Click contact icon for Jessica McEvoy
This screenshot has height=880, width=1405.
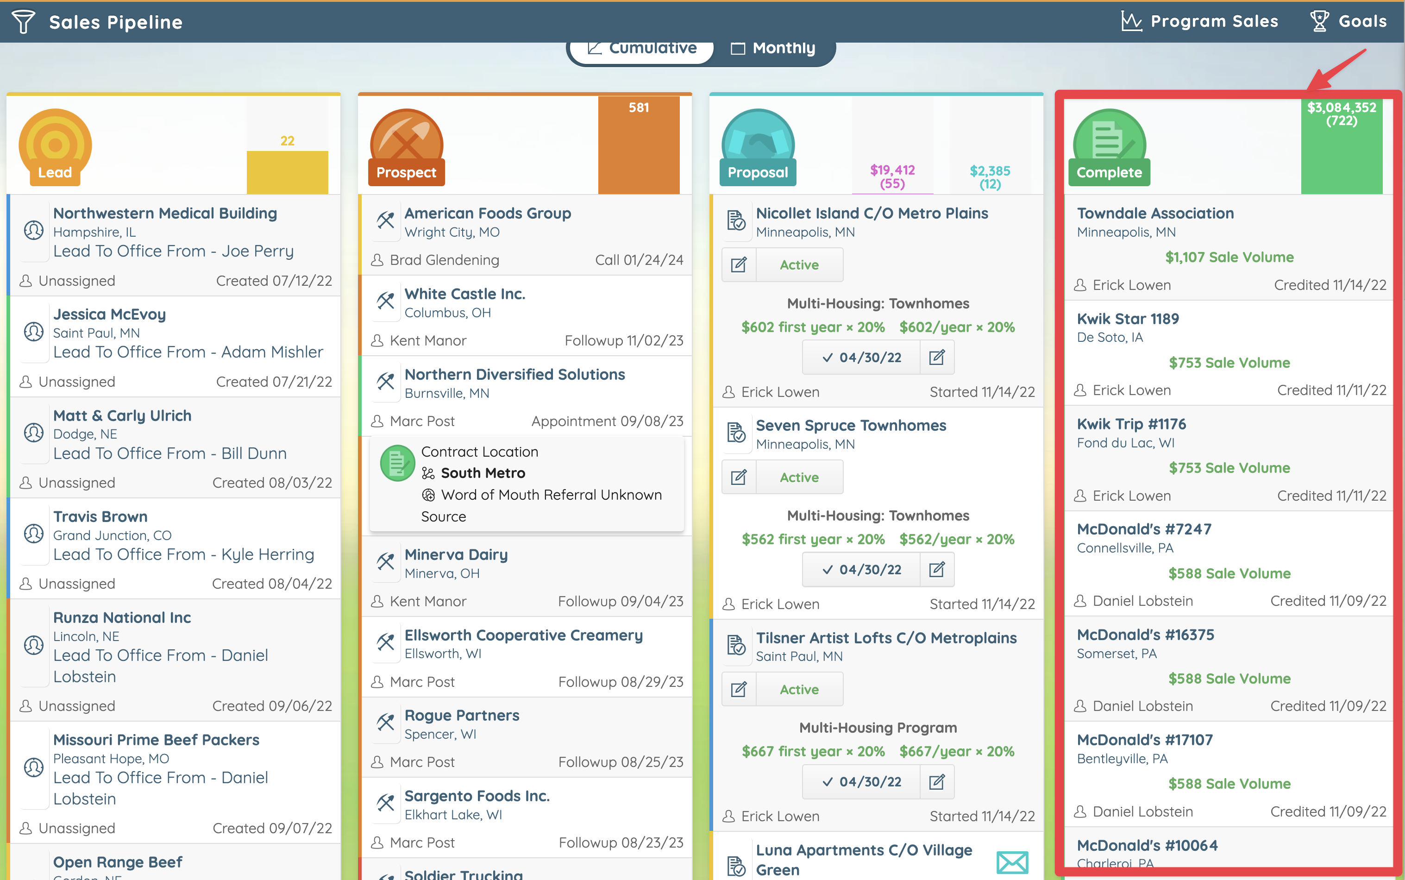click(34, 332)
